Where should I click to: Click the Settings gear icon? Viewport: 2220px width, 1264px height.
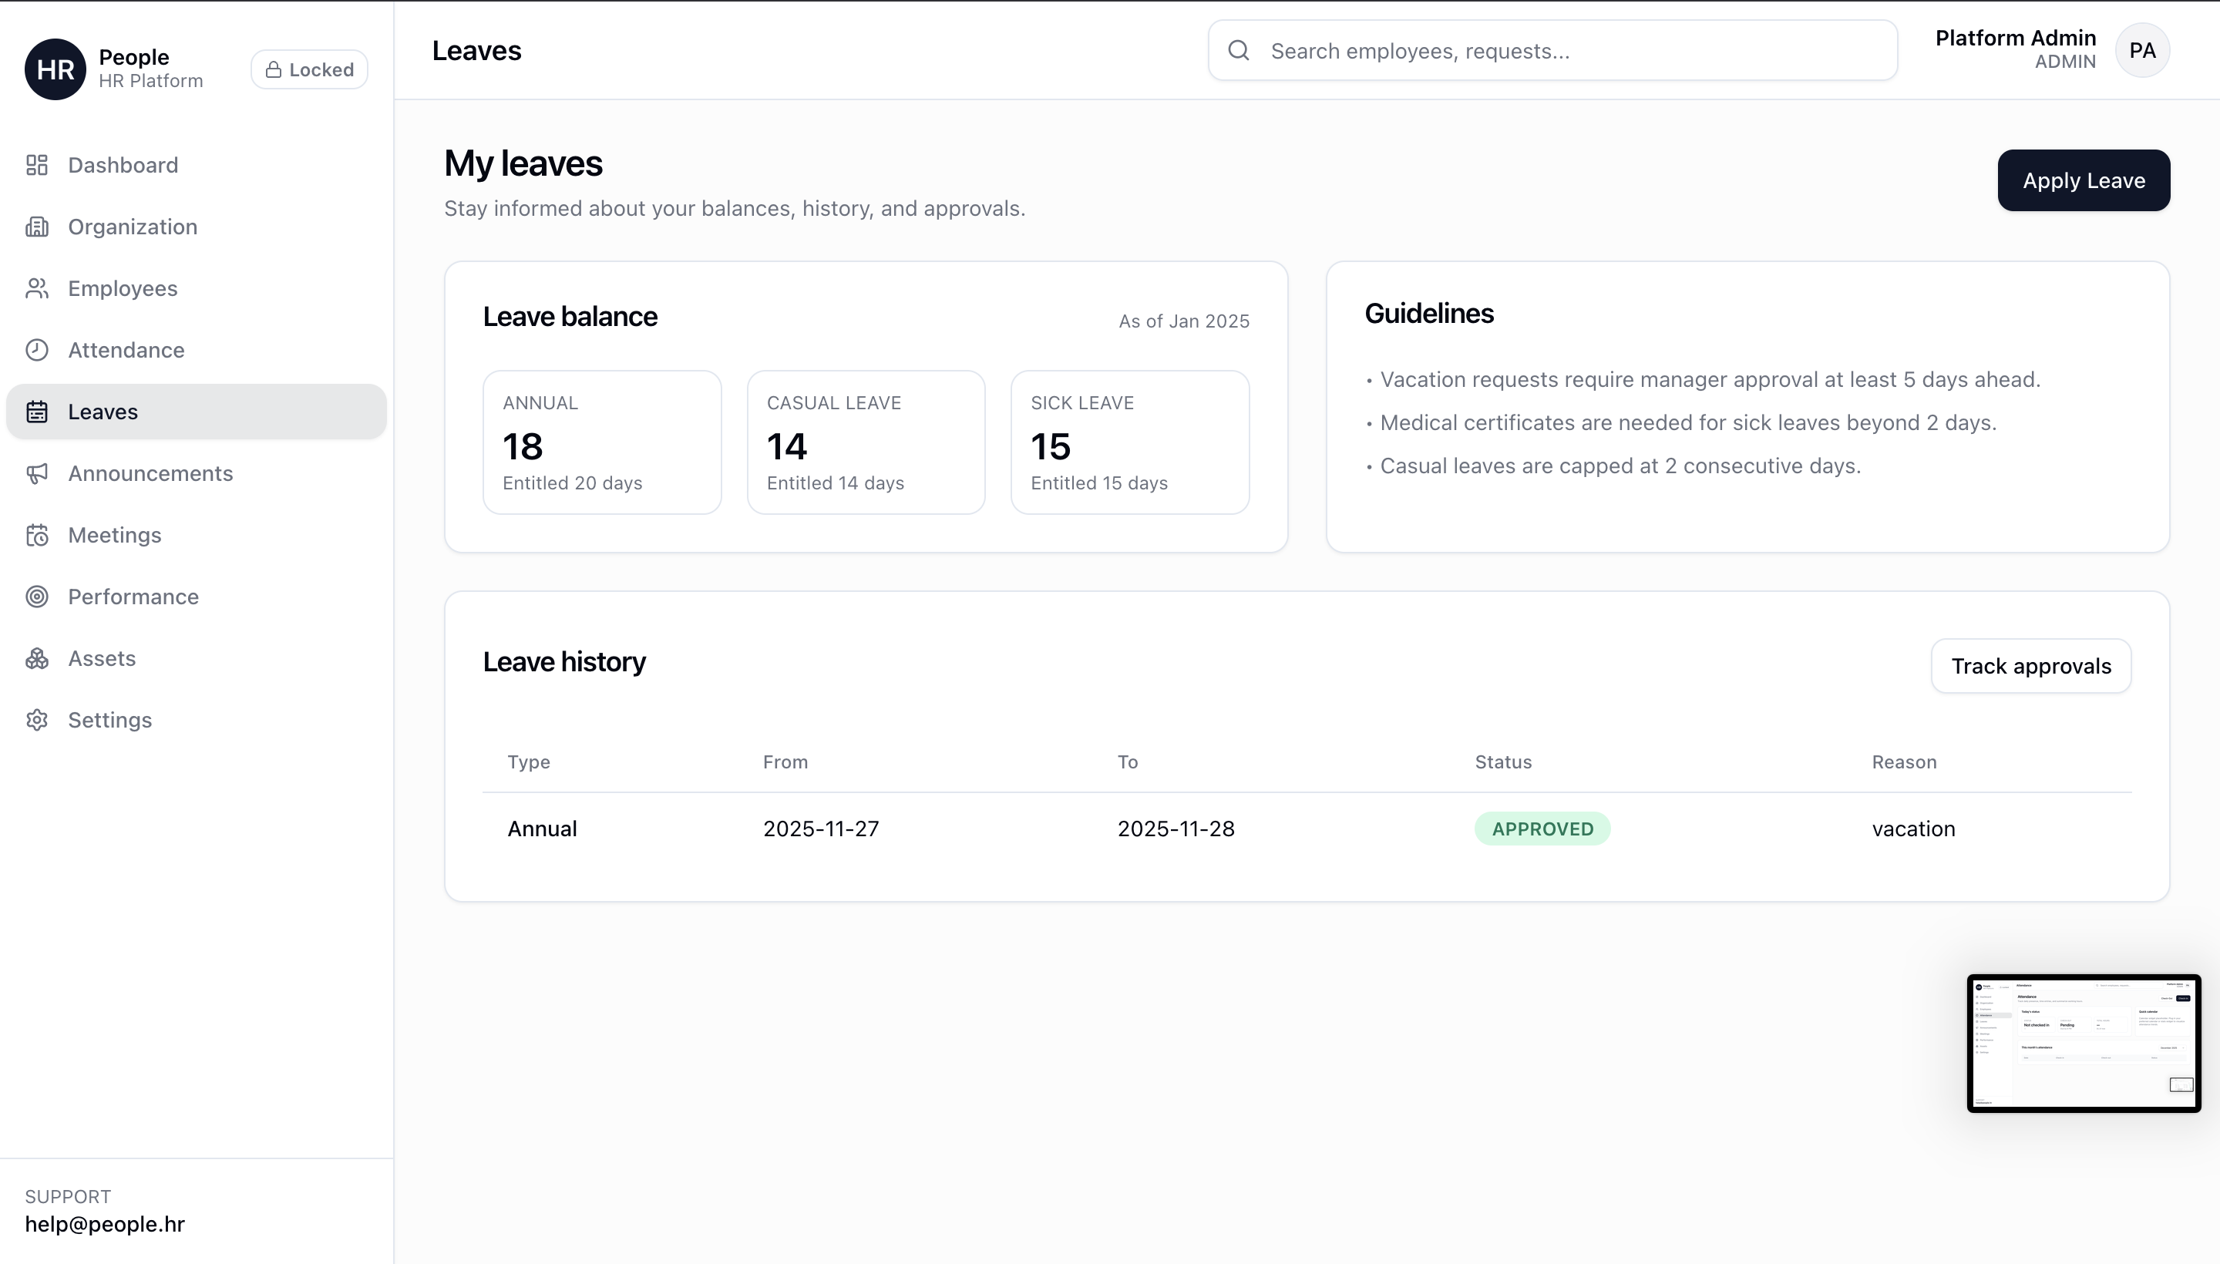(x=36, y=720)
